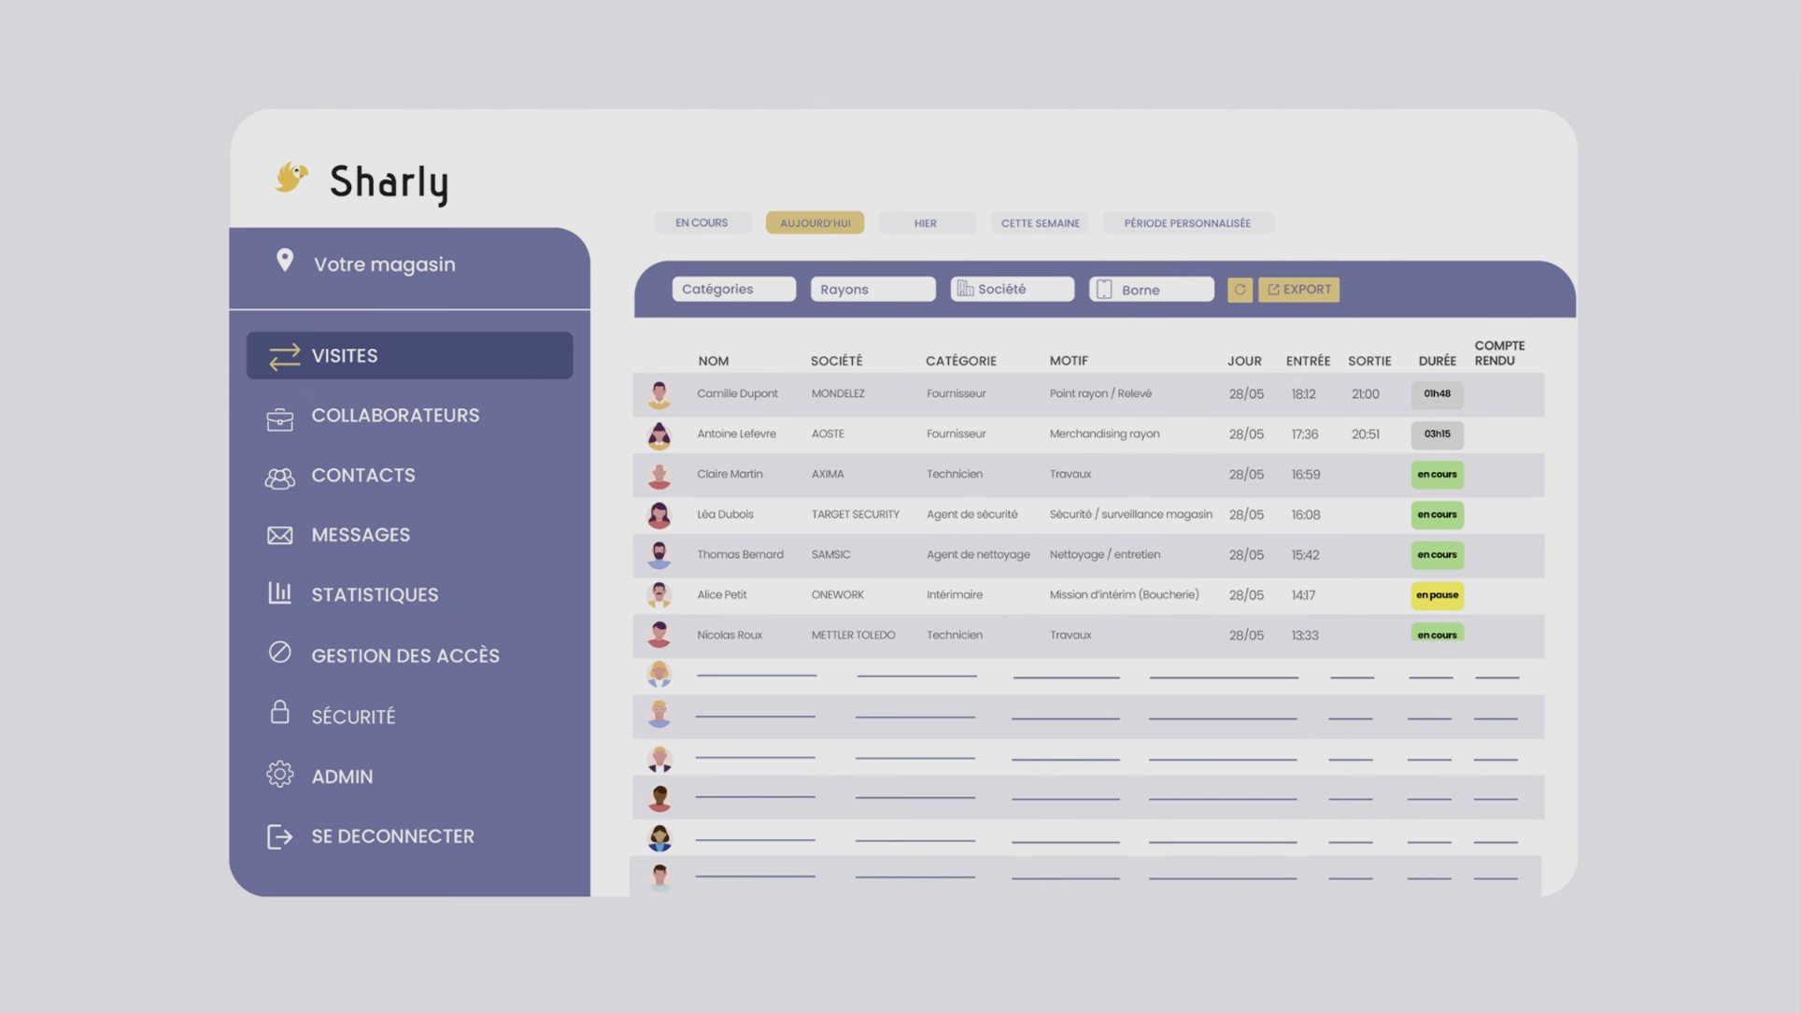Click the Sharly bird logo icon
This screenshot has height=1013, width=1801.
291,177
